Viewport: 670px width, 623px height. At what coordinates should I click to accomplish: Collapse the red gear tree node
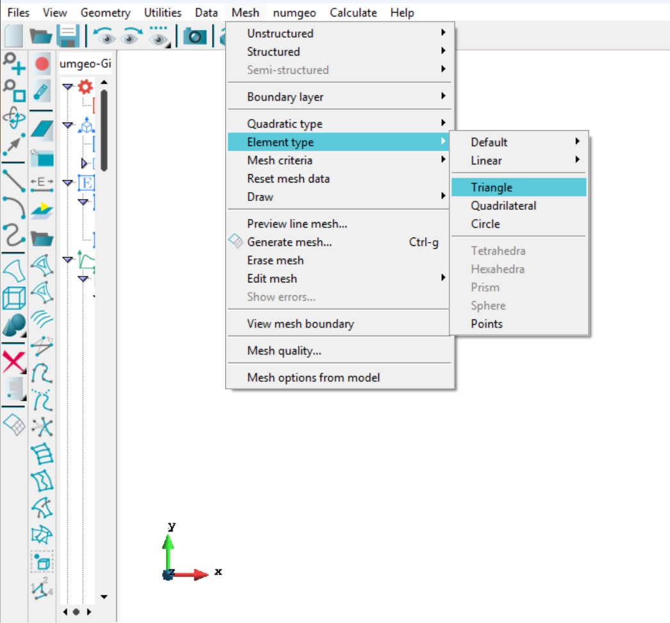(x=67, y=86)
